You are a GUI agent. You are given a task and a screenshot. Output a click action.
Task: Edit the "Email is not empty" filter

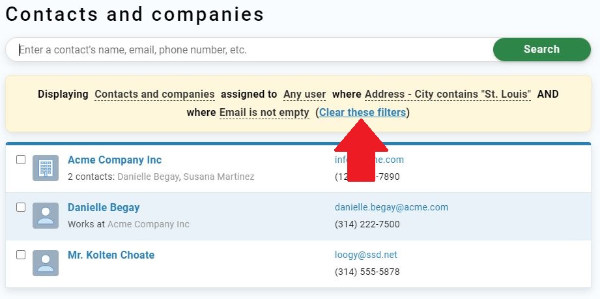click(264, 113)
